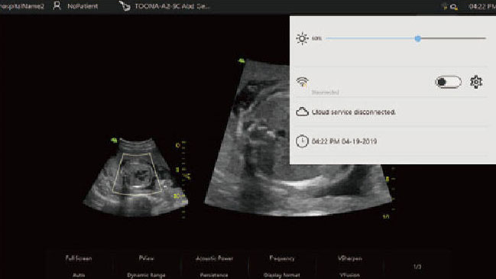This screenshot has width=496, height=279.
Task: Open Wi-Fi settings with the gear icon
Action: click(476, 82)
